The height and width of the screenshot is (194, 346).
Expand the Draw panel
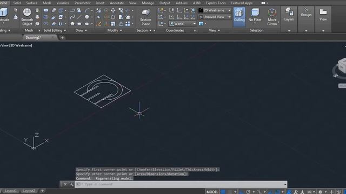pyautogui.click(x=81, y=30)
